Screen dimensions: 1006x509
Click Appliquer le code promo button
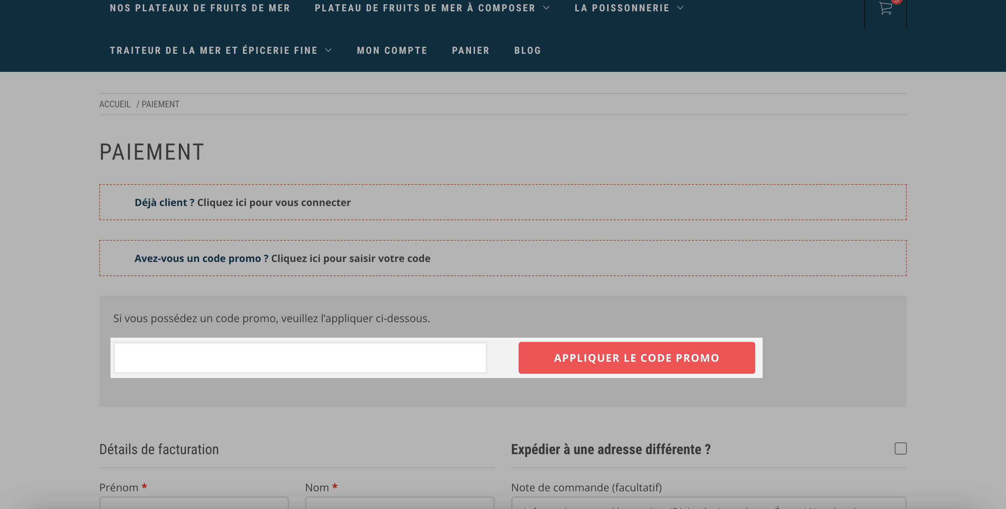pyautogui.click(x=637, y=358)
